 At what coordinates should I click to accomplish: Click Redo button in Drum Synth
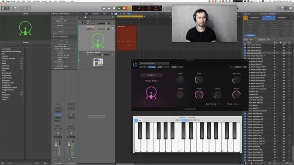tap(181, 67)
